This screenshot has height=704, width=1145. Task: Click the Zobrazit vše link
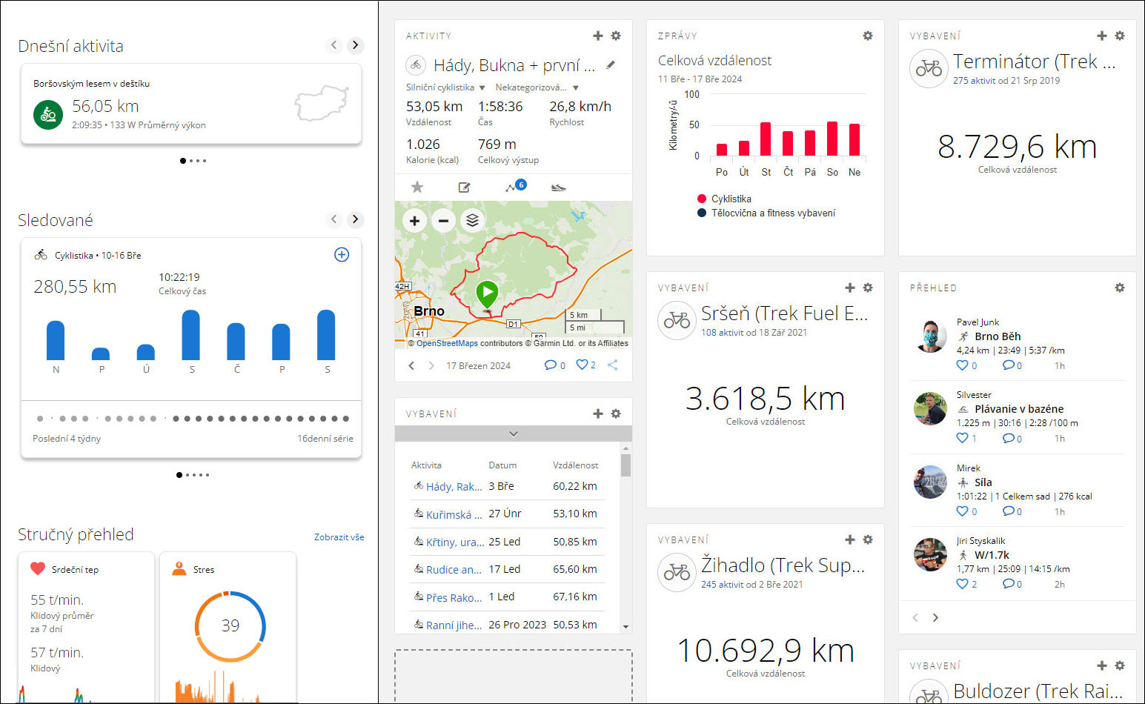tap(339, 537)
